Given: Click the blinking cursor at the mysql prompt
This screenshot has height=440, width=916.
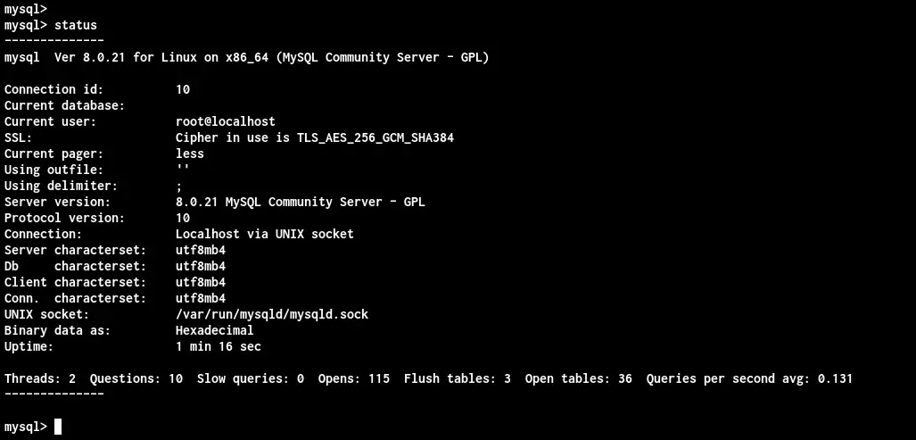Looking at the screenshot, I should coord(58,427).
